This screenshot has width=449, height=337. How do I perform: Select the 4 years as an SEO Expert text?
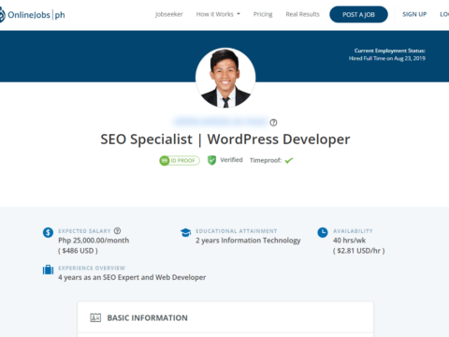(132, 277)
